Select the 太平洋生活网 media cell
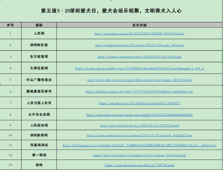The image size is (223, 170). coord(39,114)
